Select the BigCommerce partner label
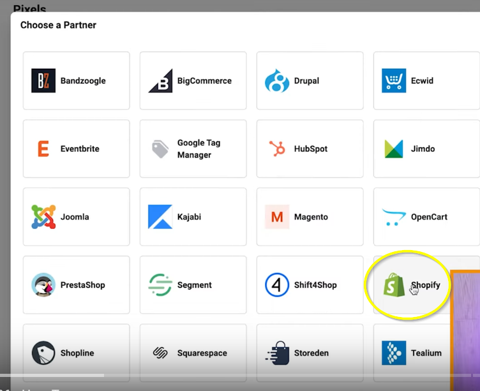This screenshot has height=391, width=480. 204,81
